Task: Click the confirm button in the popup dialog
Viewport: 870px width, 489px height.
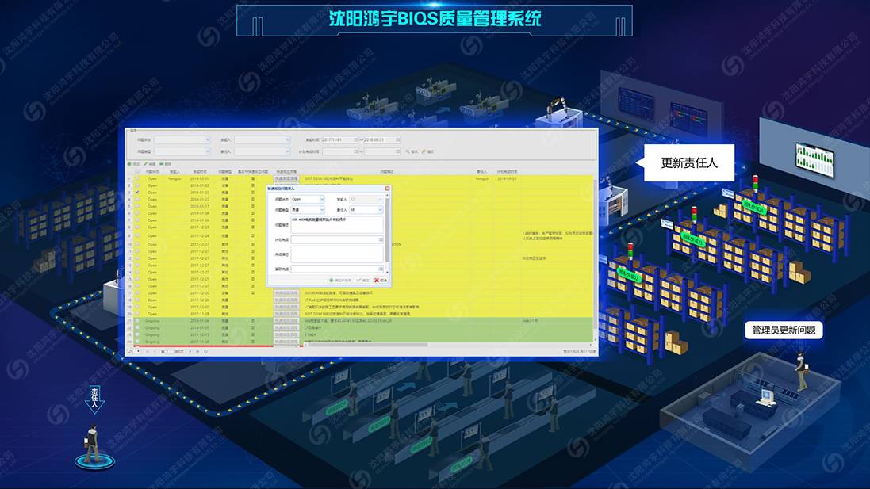Action: pyautogui.click(x=361, y=280)
